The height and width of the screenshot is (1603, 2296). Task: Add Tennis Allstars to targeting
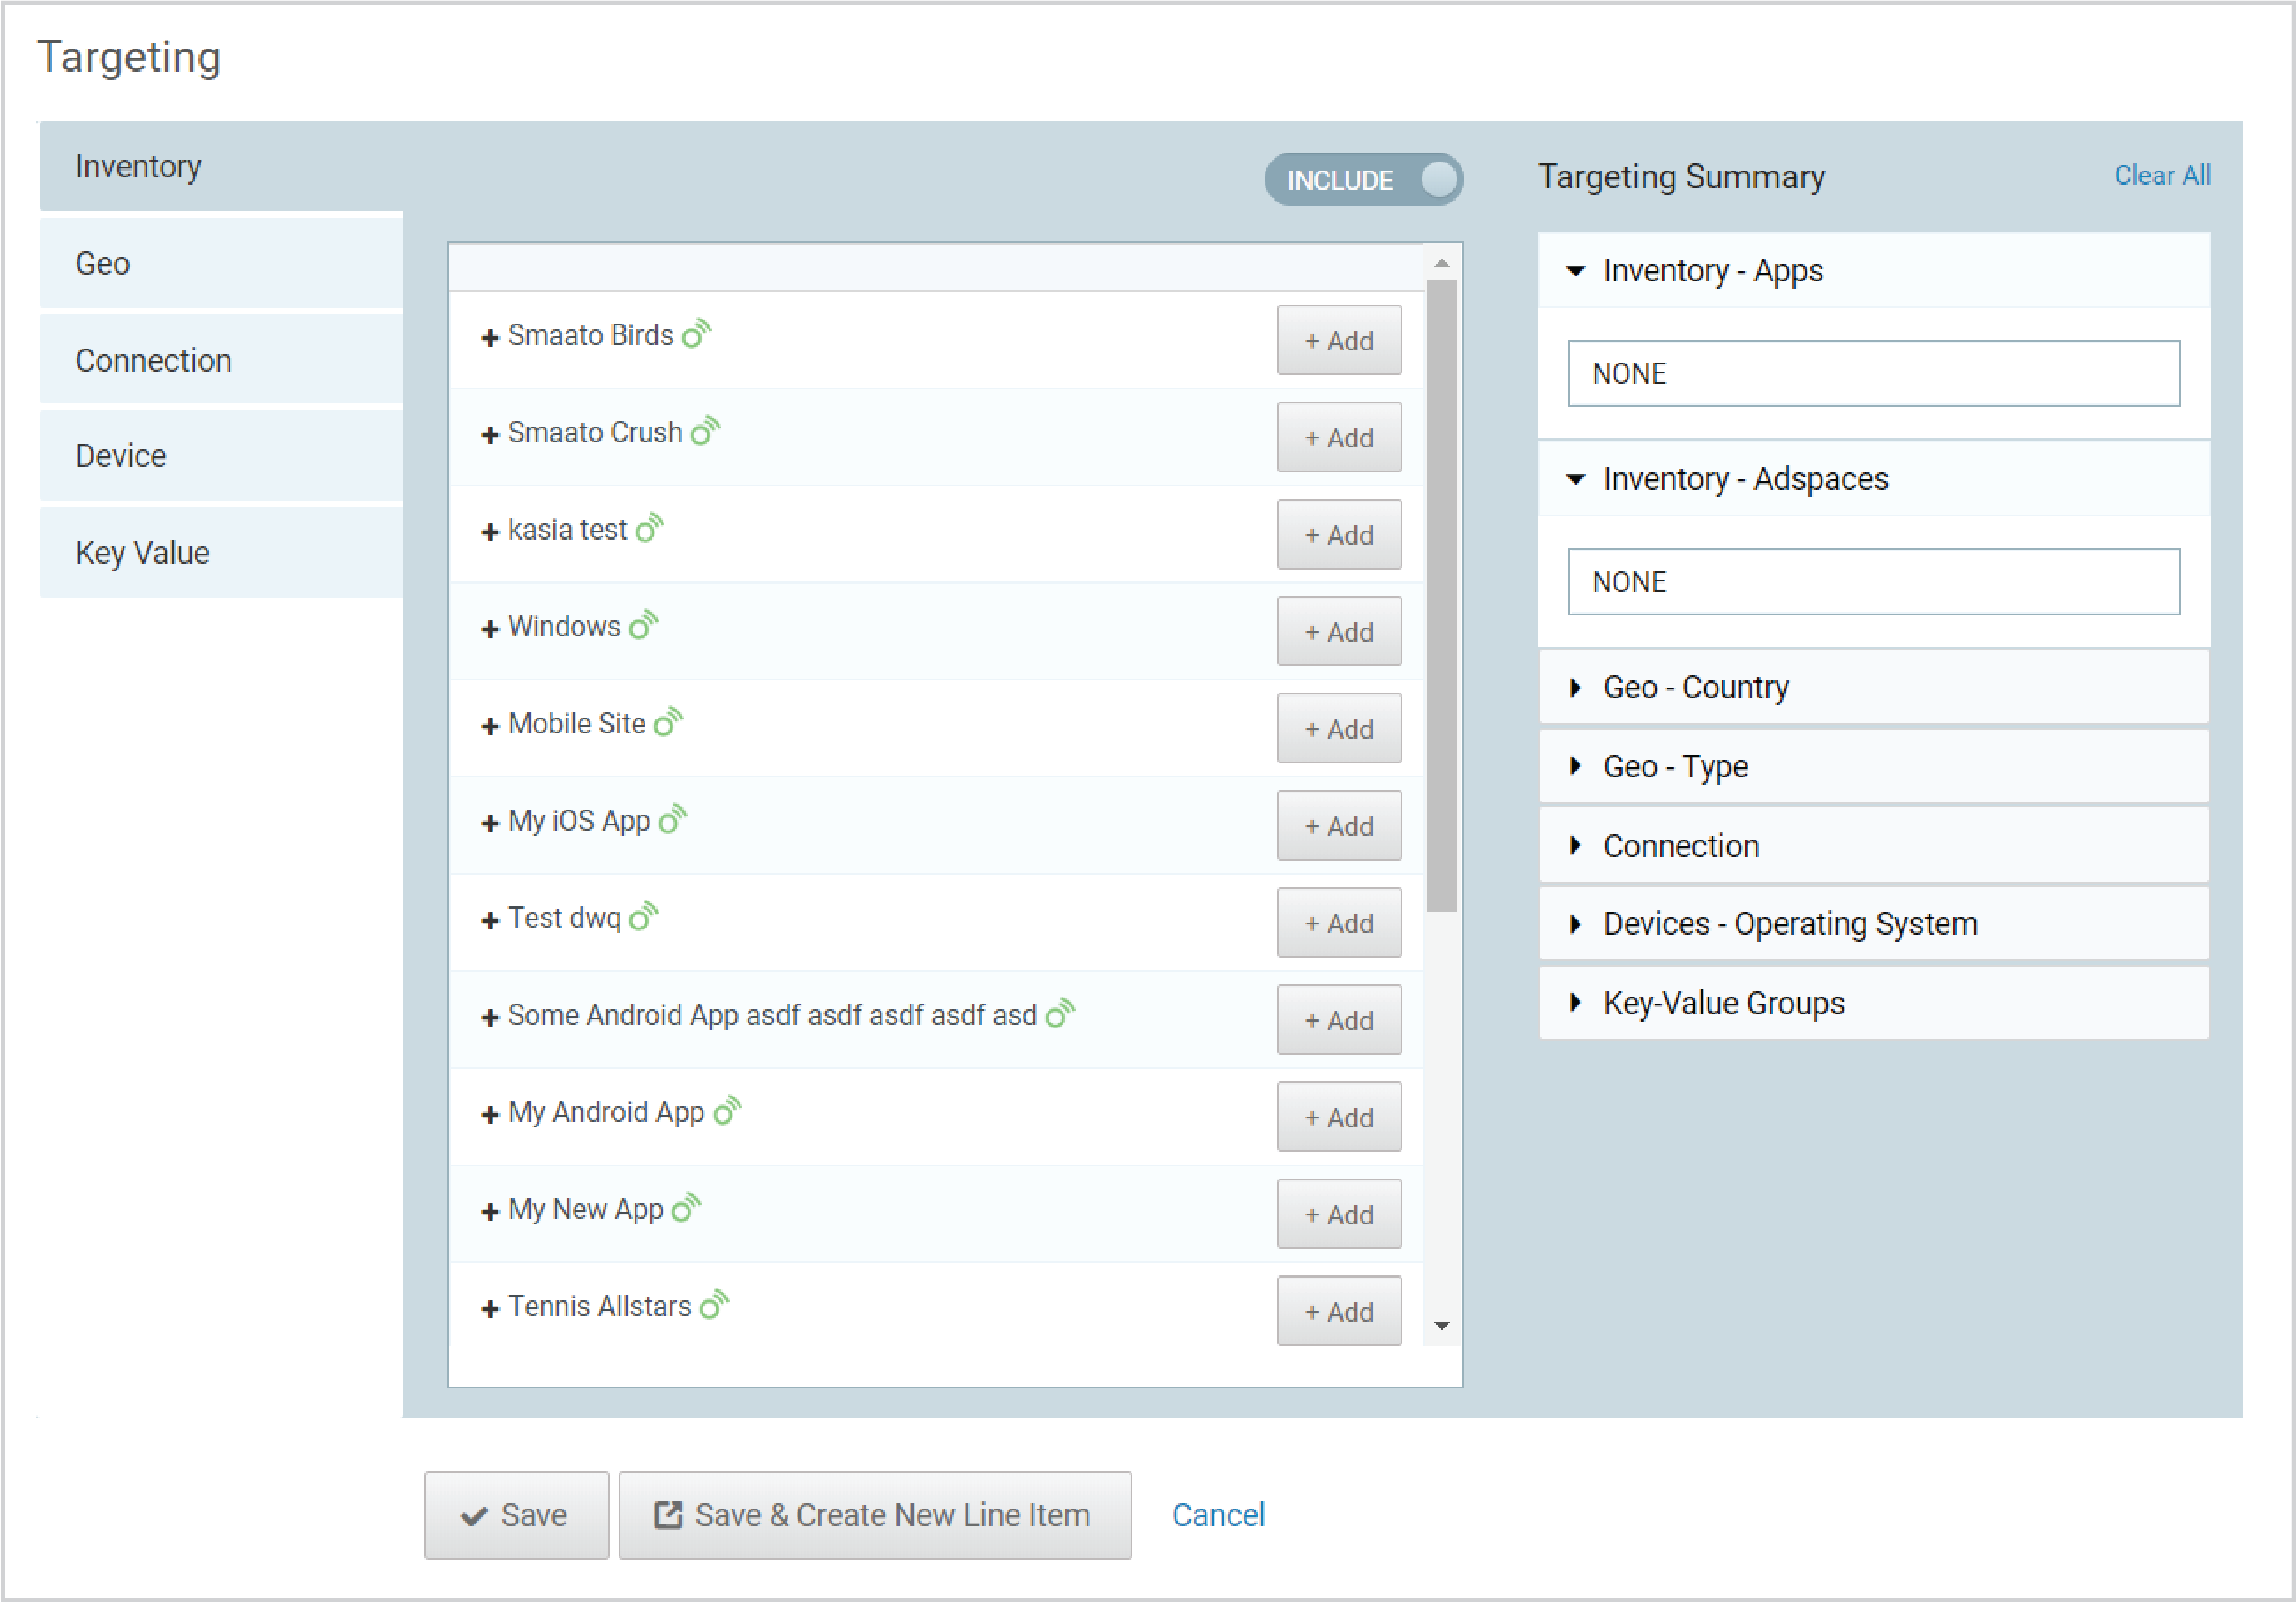tap(1338, 1311)
